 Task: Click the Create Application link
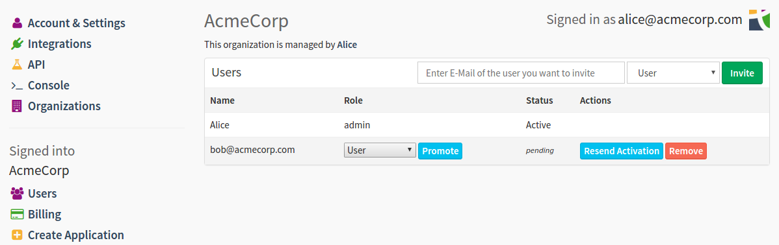(76, 235)
